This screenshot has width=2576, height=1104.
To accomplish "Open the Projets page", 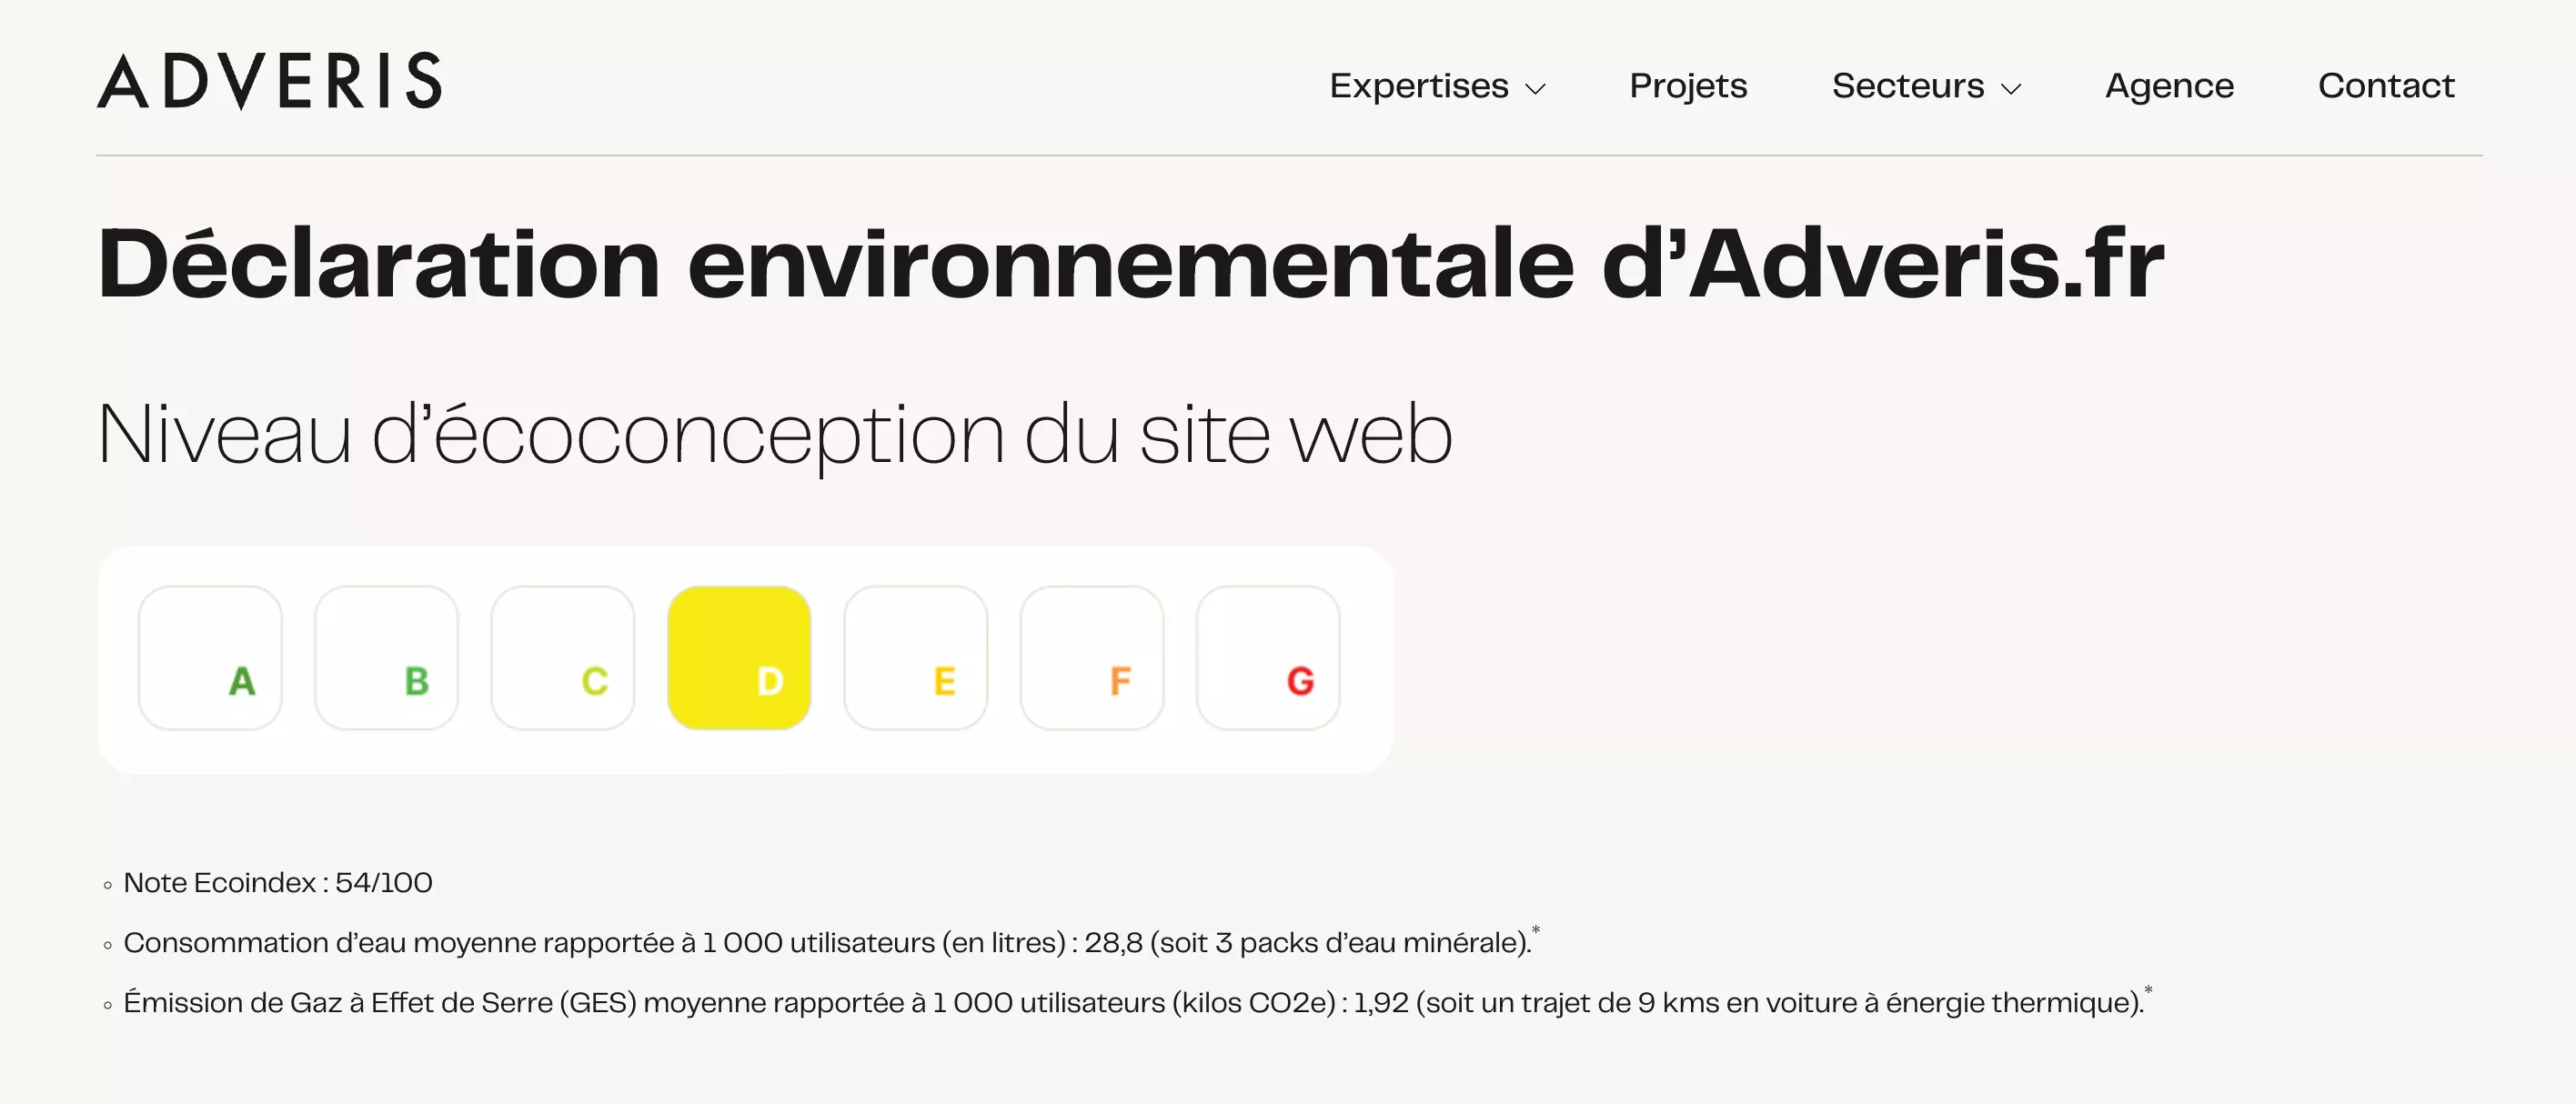I will pos(1688,86).
